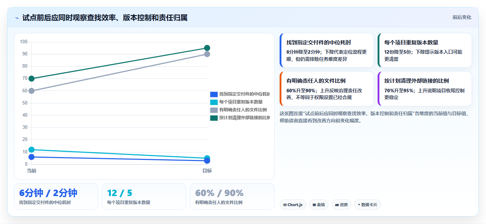Image resolution: width=486 pixels, height=224 pixels.
Task: Open the 按计划清理外部链接的比例 detail card
Action: pos(425,89)
